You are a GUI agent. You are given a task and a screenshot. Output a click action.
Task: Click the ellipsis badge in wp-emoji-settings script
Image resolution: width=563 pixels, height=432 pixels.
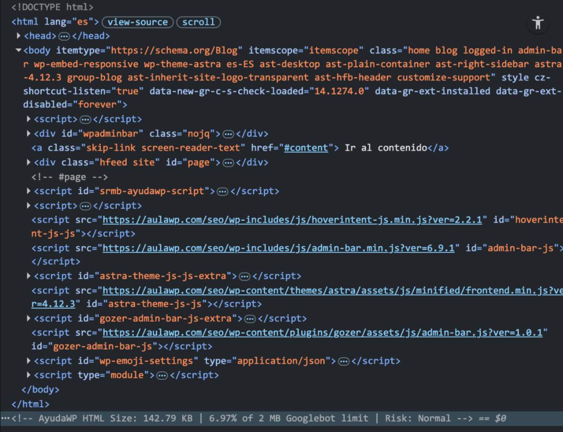343,361
